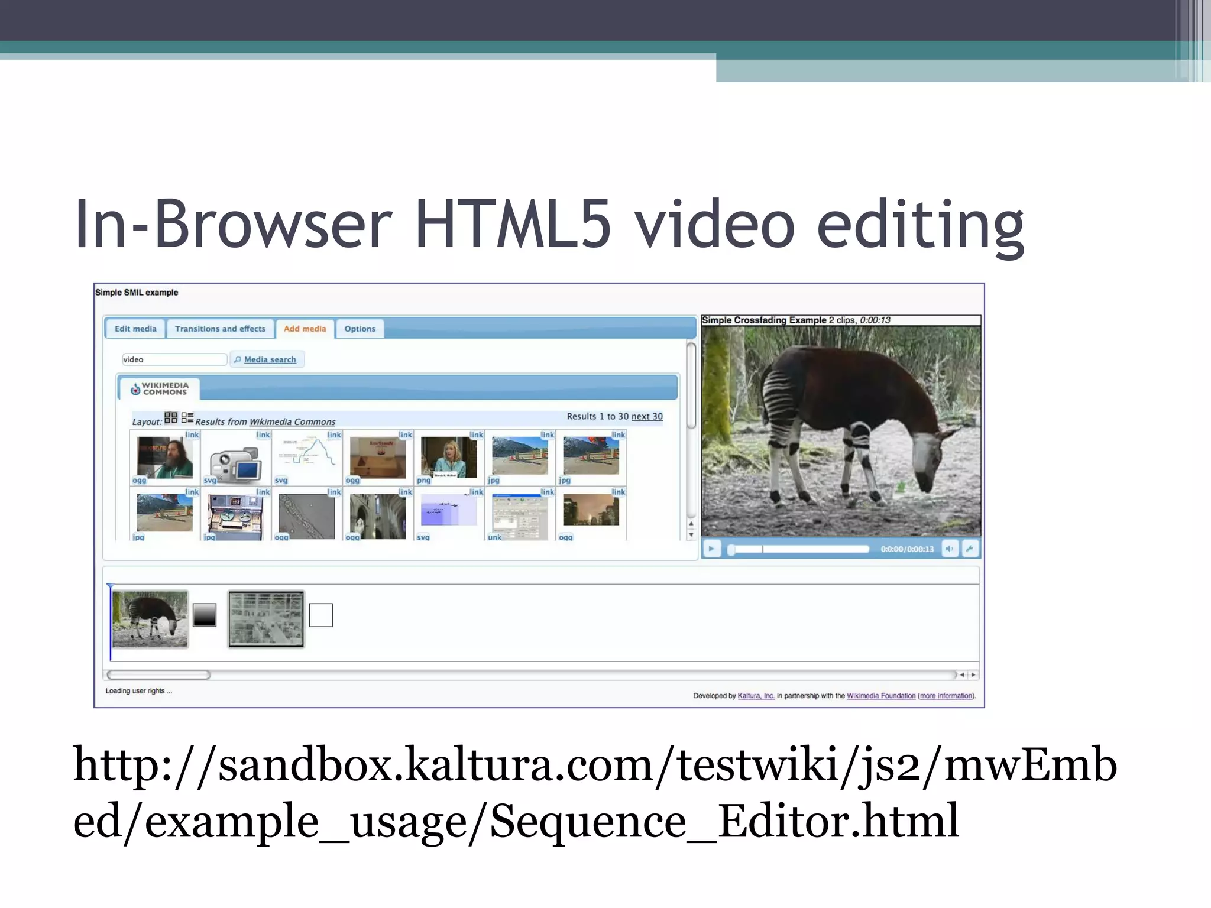Mute audio with the volume icon
Viewport: 1211px width, 908px height.
(x=950, y=549)
